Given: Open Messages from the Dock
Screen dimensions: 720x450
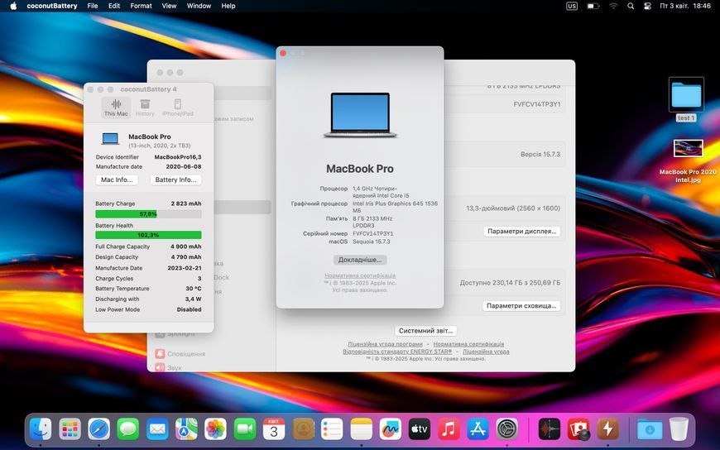Looking at the screenshot, I should click(128, 429).
